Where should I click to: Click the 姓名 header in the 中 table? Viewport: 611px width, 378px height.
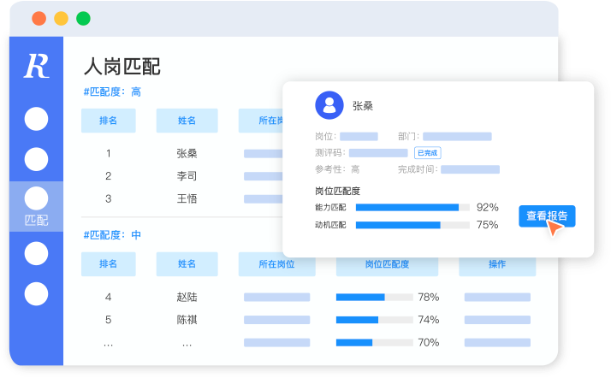pyautogui.click(x=187, y=264)
